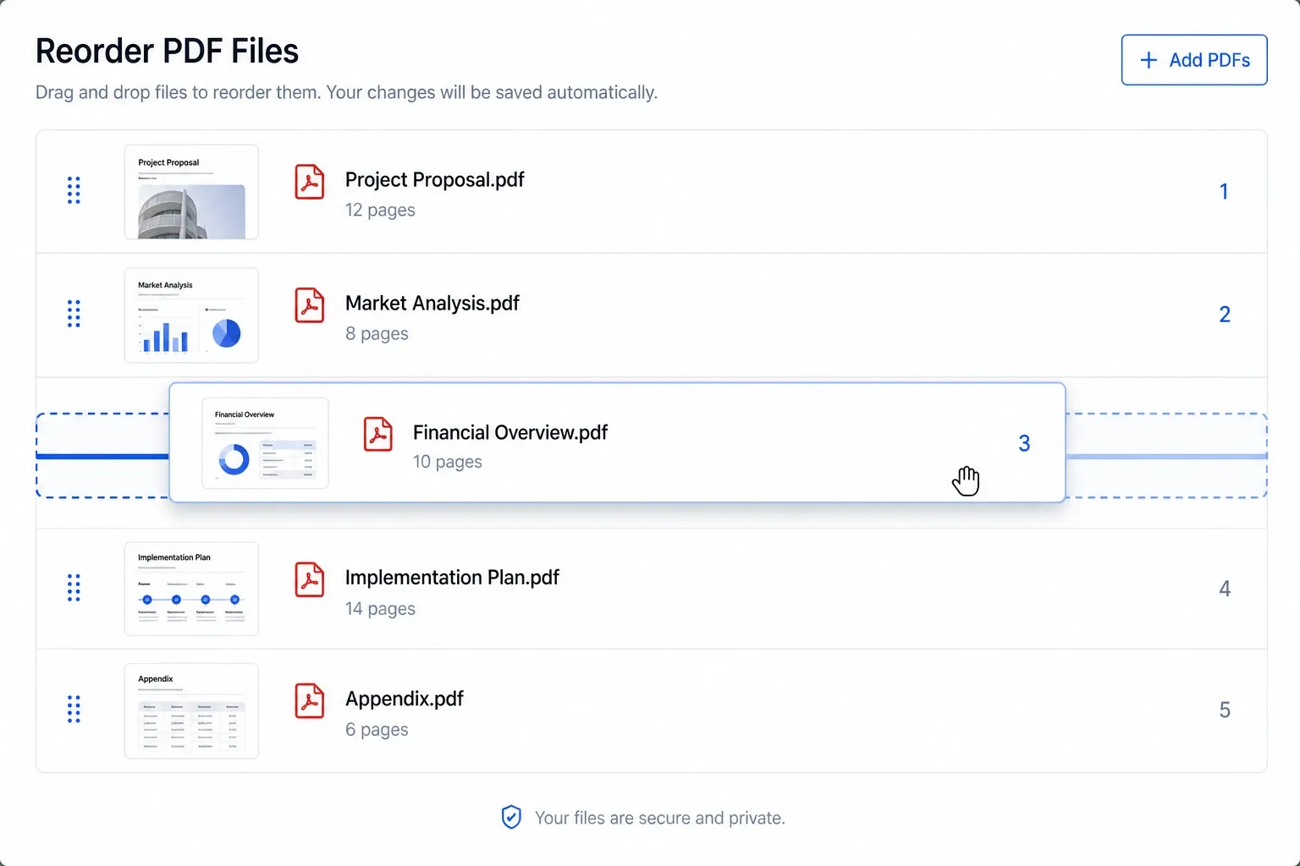Click the '6 pages' label
1300x866 pixels.
click(377, 729)
